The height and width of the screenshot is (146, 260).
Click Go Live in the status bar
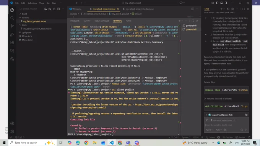(228, 137)
